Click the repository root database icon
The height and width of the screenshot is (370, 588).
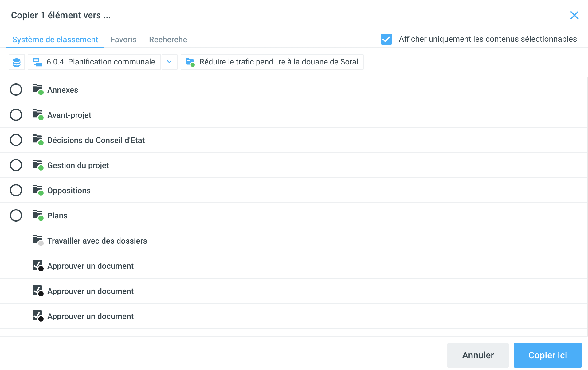point(17,62)
